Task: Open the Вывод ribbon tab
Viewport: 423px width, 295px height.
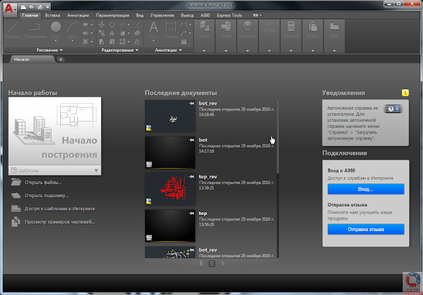Action: click(187, 15)
